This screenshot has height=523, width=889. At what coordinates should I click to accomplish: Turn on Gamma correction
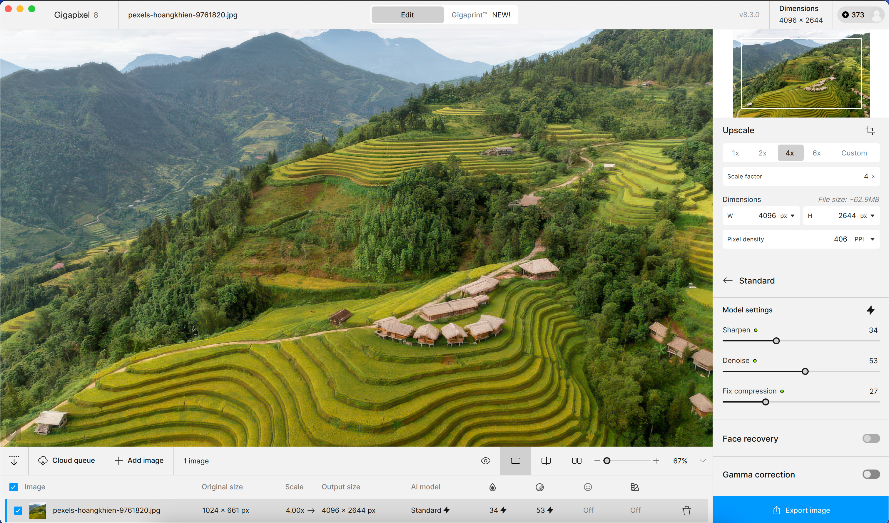pyautogui.click(x=871, y=474)
